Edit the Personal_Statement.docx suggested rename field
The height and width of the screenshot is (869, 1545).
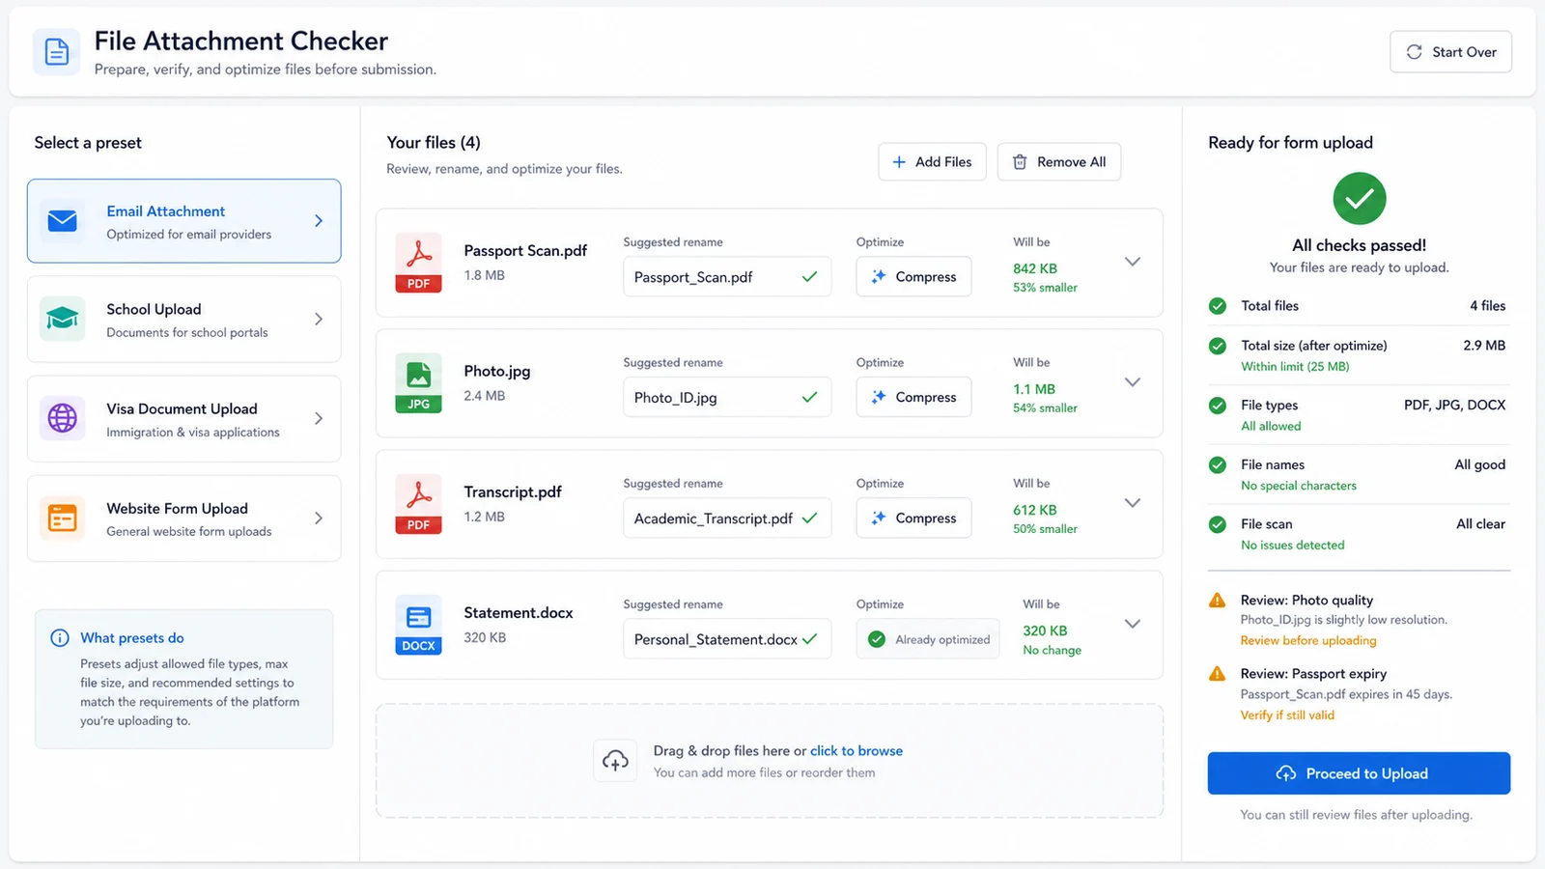[x=727, y=639]
